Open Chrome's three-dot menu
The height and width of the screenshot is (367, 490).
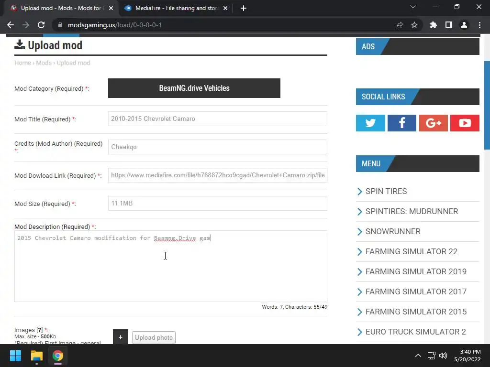coord(479,25)
